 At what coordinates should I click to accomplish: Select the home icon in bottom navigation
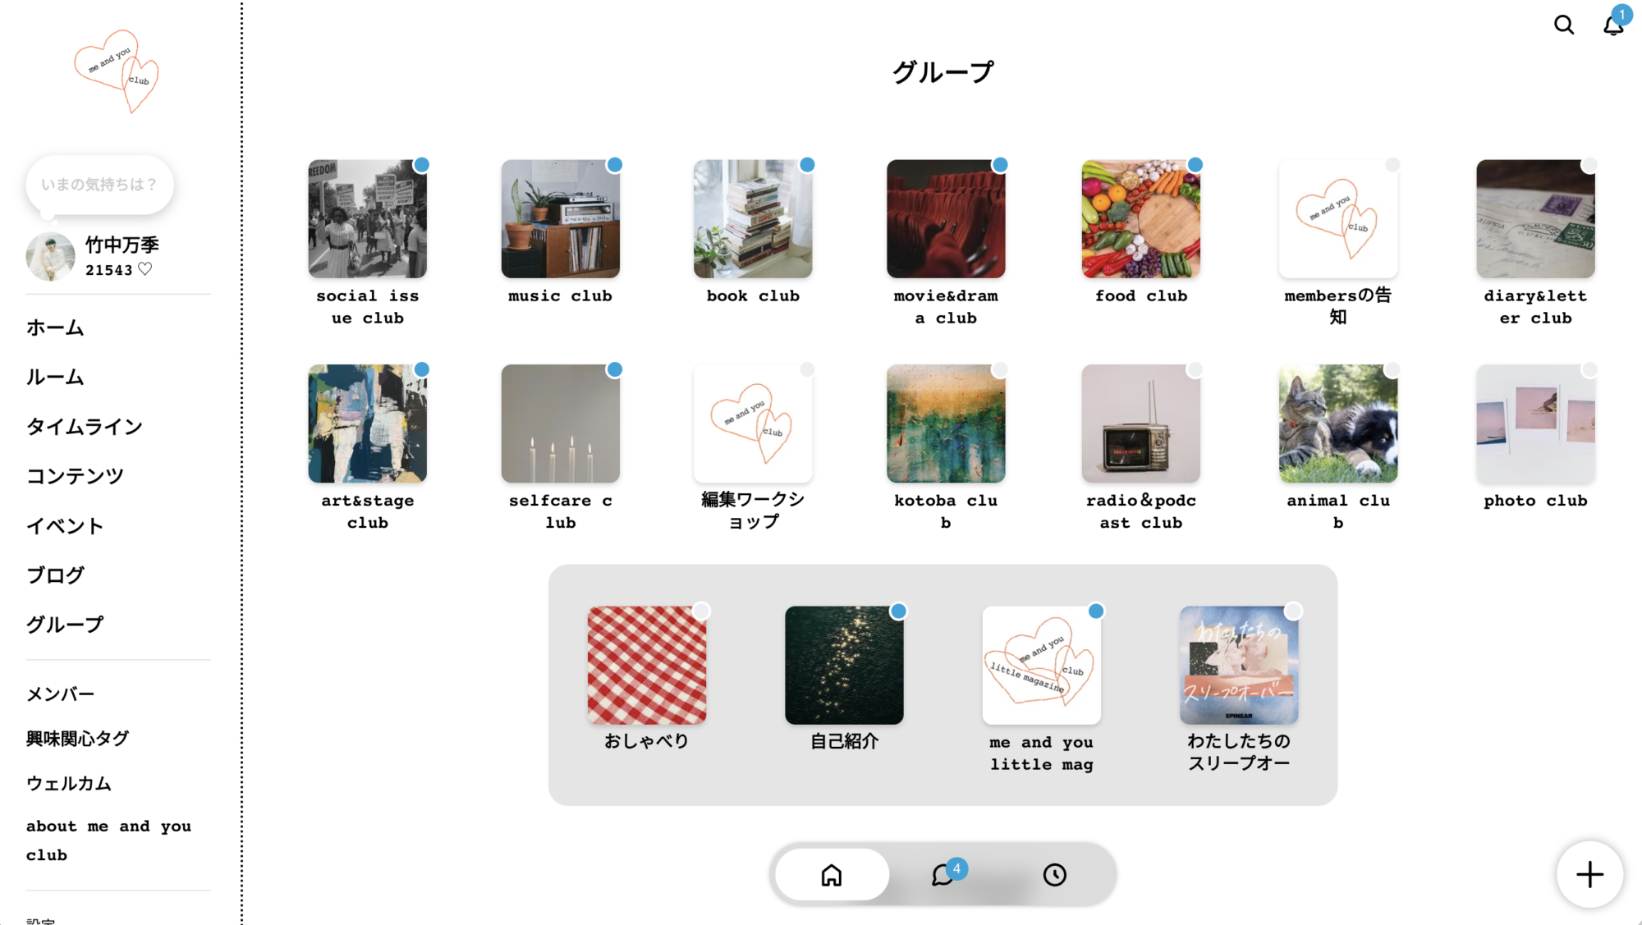831,875
